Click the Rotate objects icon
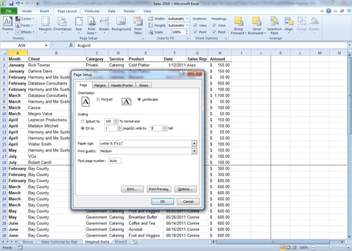The width and height of the screenshot is (352, 251). (314, 22)
